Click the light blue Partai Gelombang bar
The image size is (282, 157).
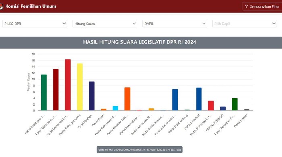click(116, 108)
